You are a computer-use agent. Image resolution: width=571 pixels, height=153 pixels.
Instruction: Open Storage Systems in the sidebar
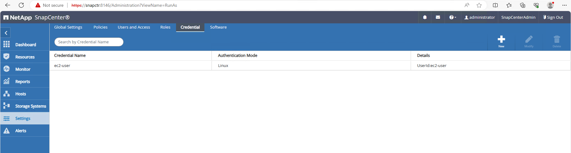[25, 106]
